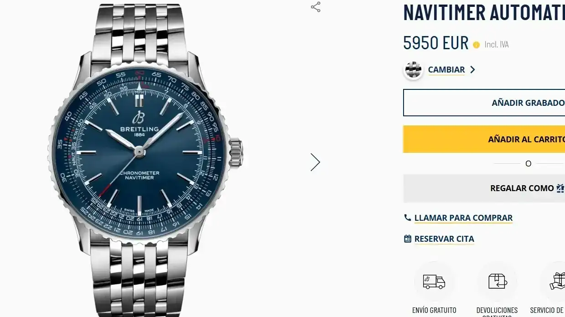Open Reservar cita link
This screenshot has height=317, width=565.
click(x=444, y=239)
